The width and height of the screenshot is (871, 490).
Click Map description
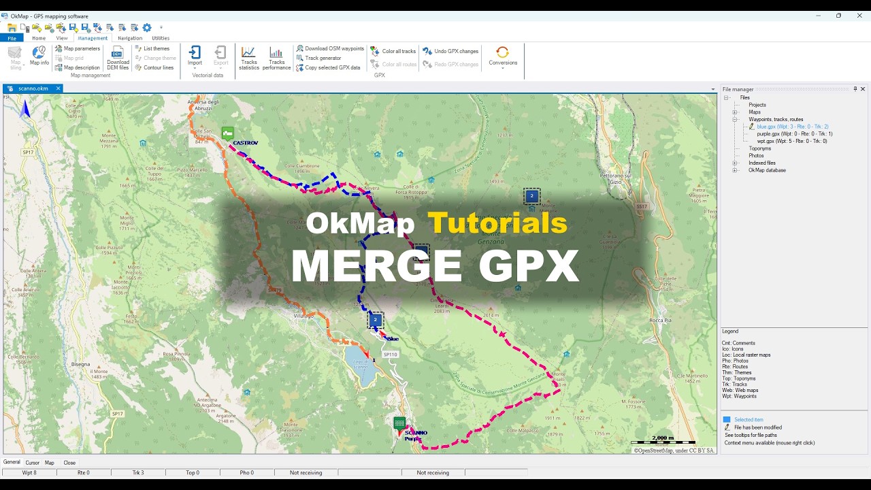click(x=77, y=68)
